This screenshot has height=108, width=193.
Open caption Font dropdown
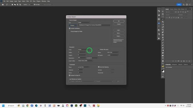83,81
